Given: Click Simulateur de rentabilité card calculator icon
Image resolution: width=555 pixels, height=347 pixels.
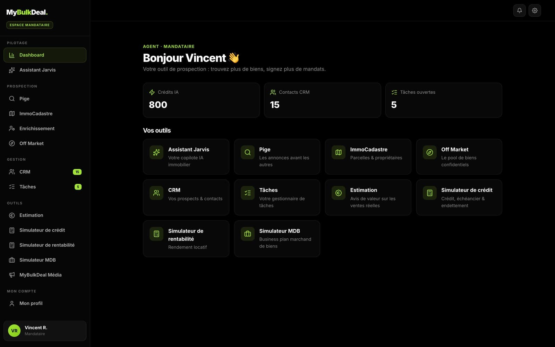Looking at the screenshot, I should [156, 234].
